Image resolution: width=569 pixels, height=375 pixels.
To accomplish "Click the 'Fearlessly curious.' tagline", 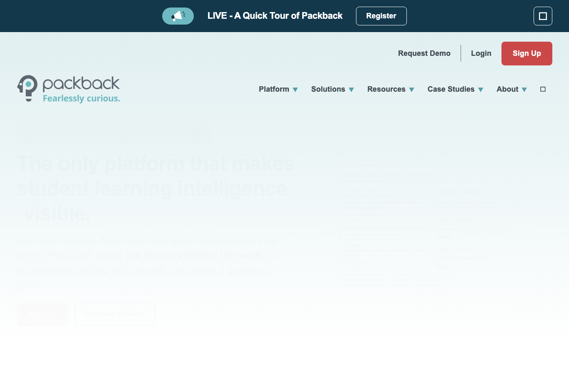I will 81,99.
